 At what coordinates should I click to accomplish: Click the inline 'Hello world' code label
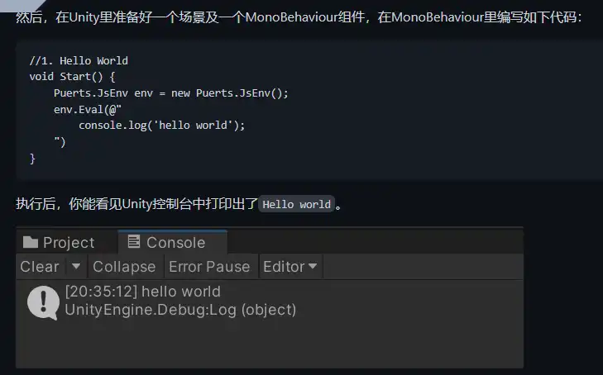296,204
